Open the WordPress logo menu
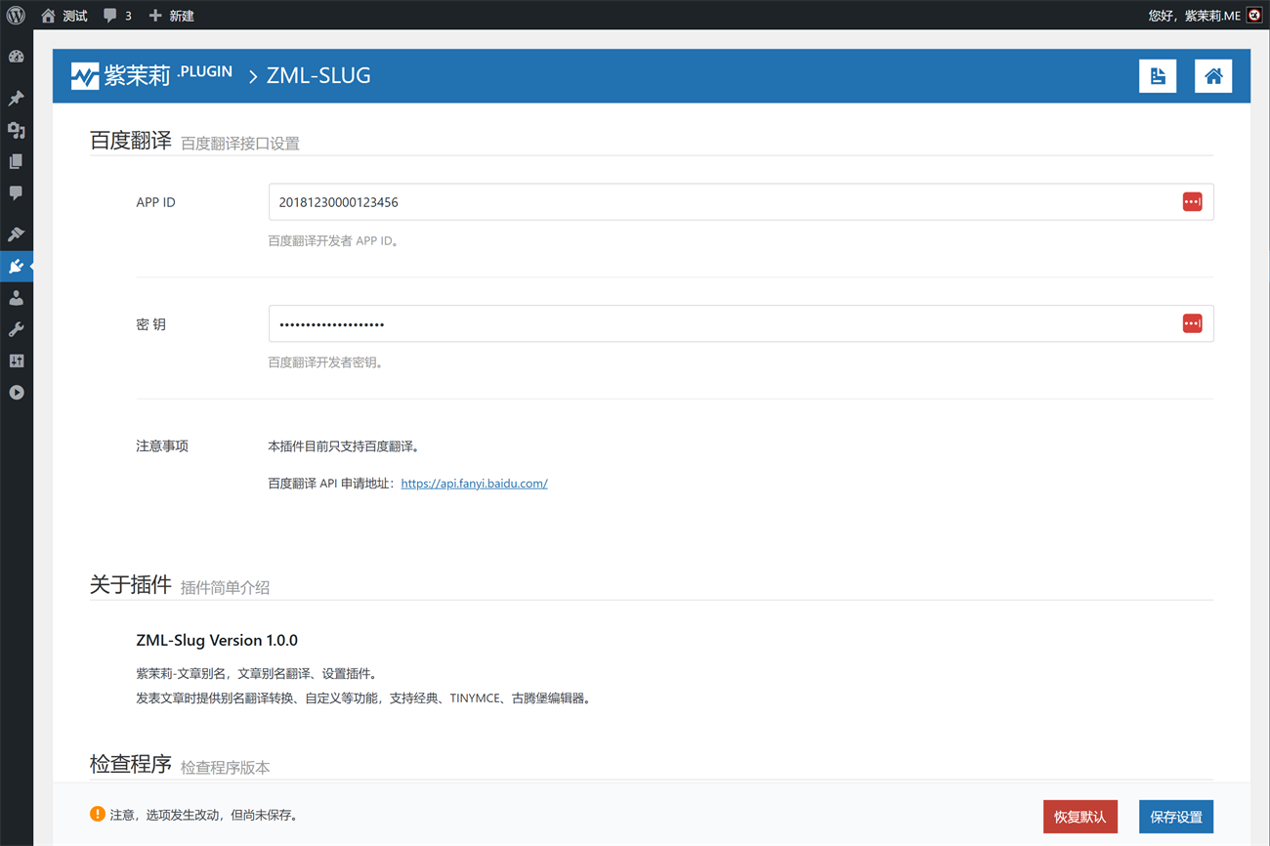1270x846 pixels. (x=16, y=16)
